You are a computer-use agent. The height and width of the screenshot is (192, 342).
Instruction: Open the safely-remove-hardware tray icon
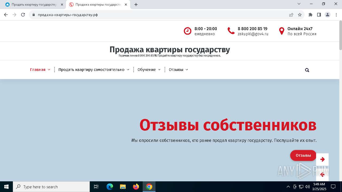295,187
